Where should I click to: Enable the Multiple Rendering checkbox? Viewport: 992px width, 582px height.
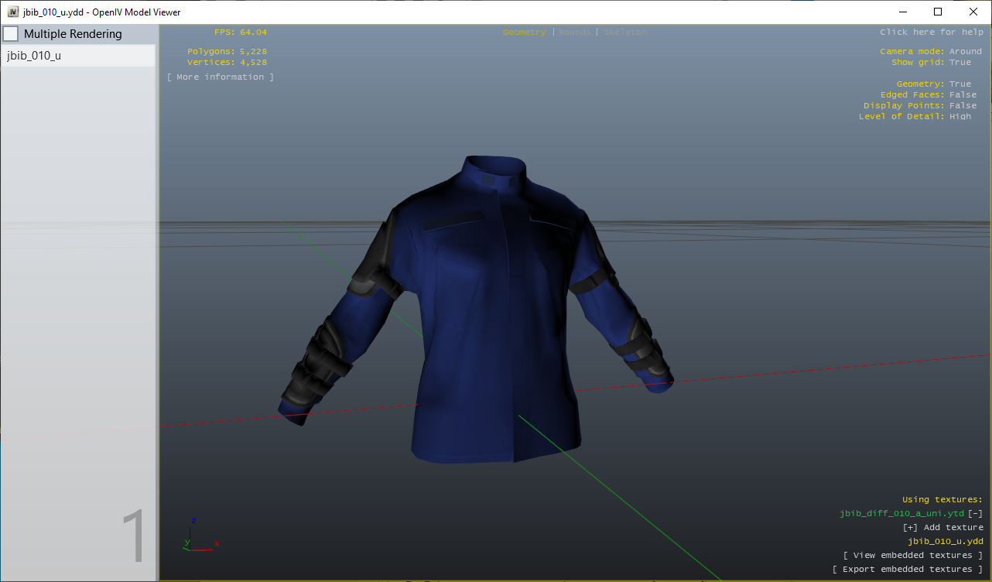[11, 33]
